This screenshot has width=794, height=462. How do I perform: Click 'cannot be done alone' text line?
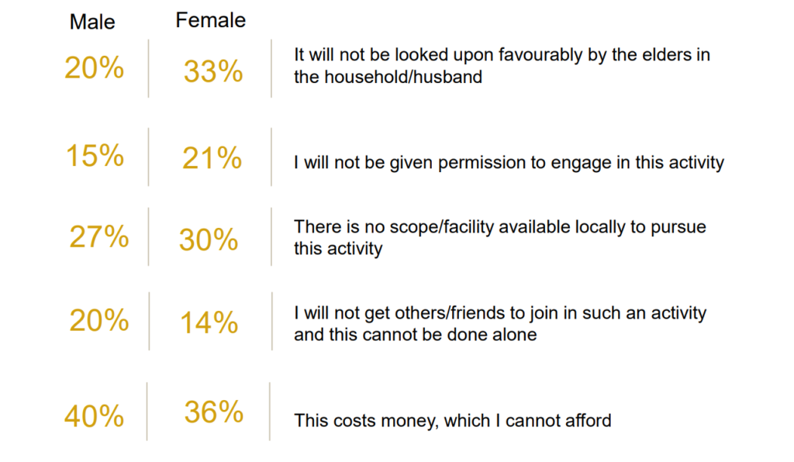(416, 334)
